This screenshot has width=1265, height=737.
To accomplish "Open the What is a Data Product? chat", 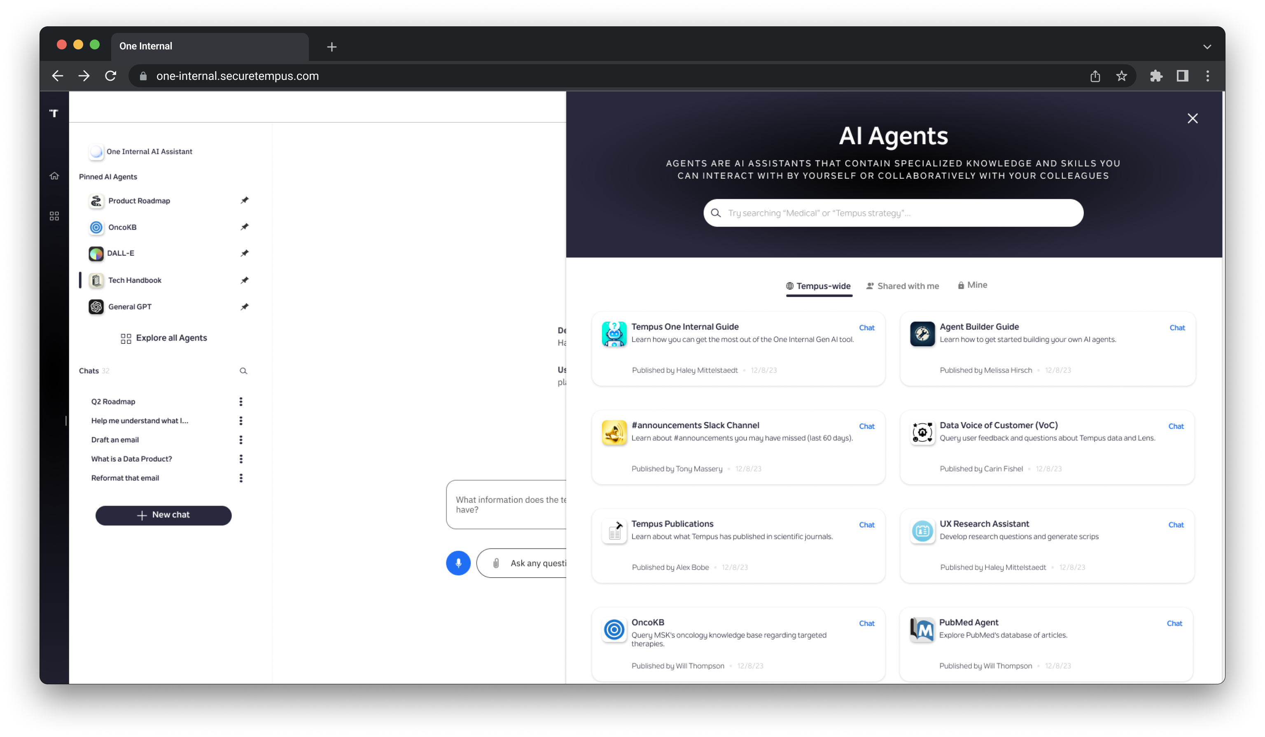I will tap(131, 459).
